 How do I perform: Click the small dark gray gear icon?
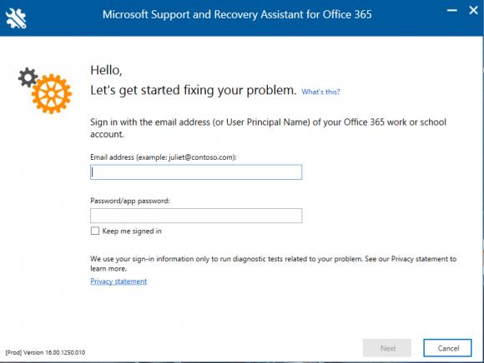point(28,77)
